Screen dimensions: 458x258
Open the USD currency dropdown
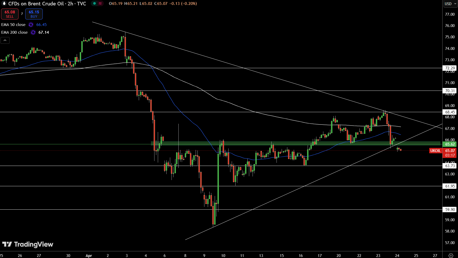[450, 4]
